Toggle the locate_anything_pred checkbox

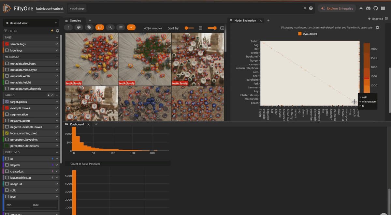pos(7,133)
